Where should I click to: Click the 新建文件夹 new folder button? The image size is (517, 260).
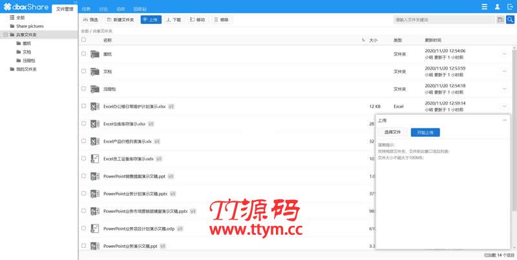pos(121,20)
